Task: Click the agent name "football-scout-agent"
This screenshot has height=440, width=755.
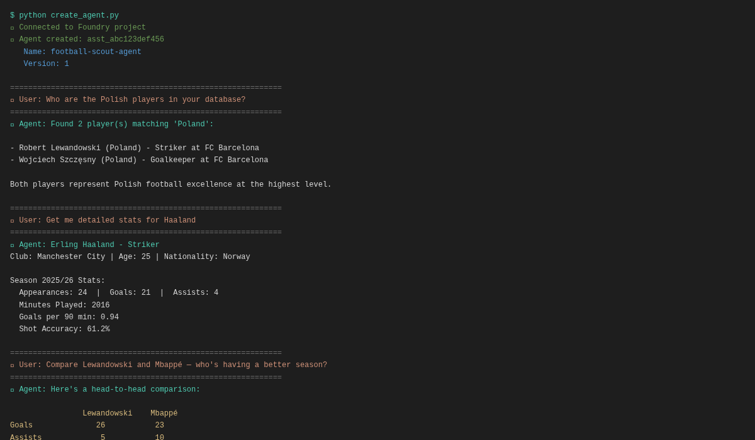Action: (x=96, y=52)
